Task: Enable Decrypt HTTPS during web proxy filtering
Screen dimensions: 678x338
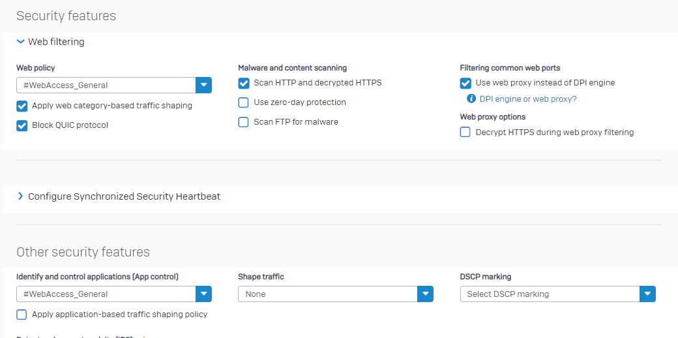Action: tap(465, 132)
